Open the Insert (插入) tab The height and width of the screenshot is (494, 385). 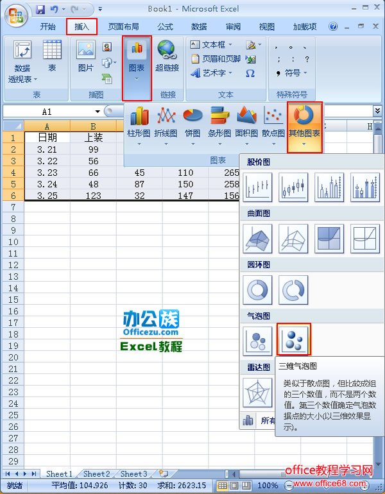point(82,27)
